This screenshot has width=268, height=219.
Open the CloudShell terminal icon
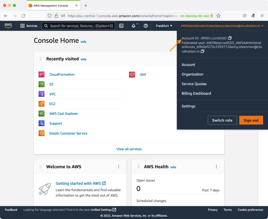[121, 26]
